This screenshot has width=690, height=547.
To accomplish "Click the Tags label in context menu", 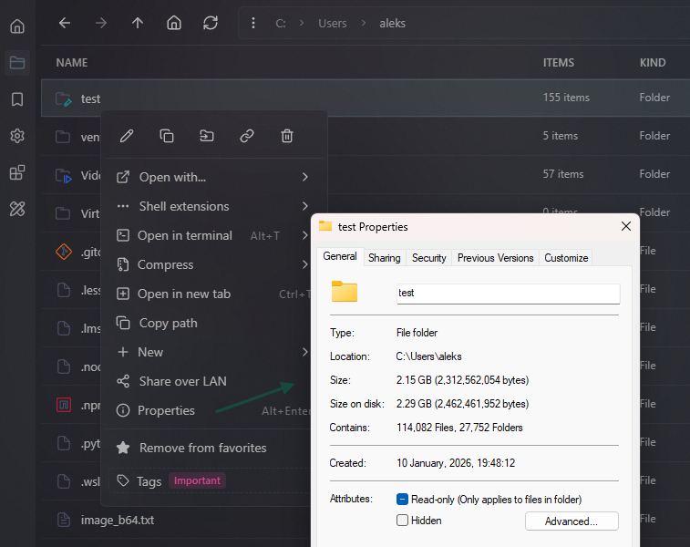I will coord(149,481).
